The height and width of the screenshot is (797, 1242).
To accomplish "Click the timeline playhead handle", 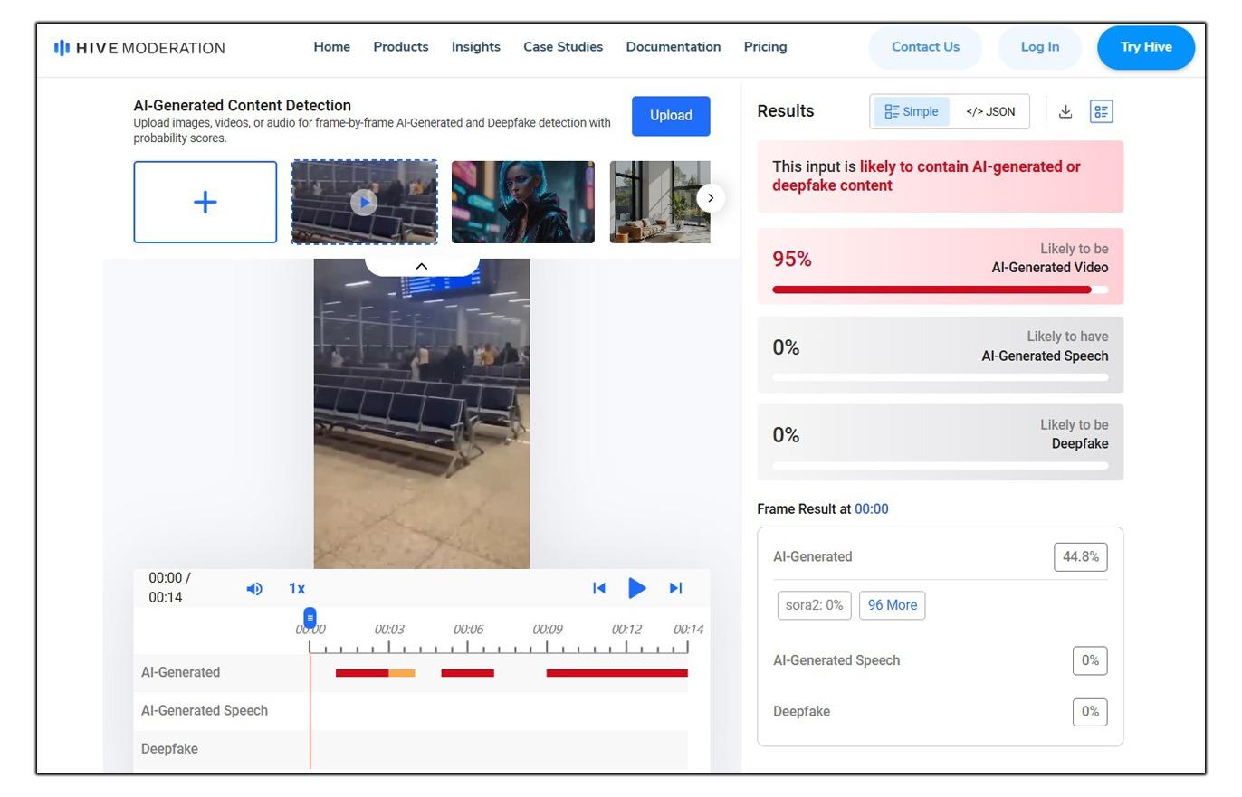I will 310,618.
